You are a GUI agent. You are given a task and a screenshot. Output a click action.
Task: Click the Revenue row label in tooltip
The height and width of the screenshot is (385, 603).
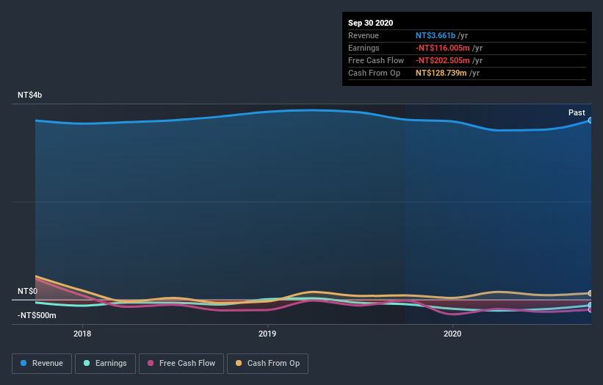tap(364, 35)
